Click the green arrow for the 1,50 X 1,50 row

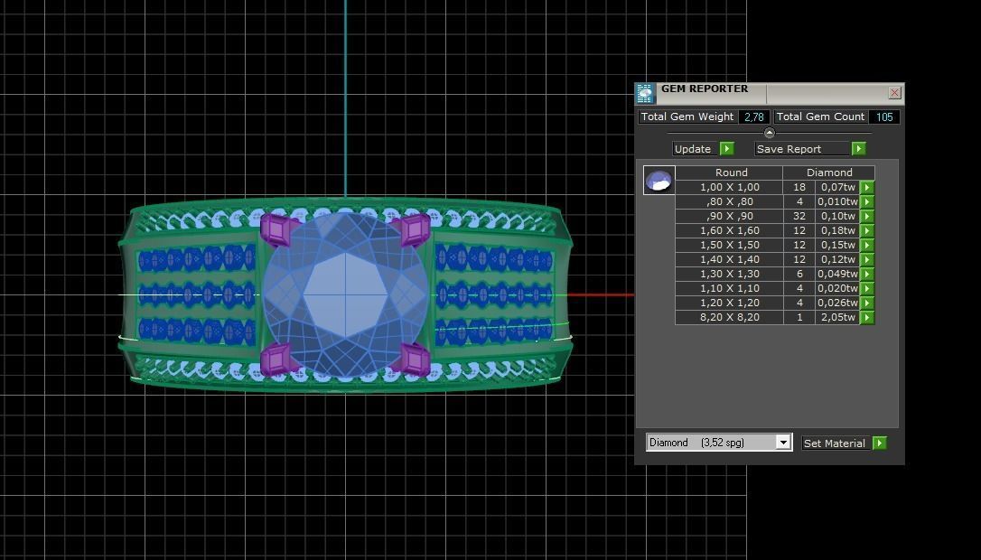(867, 245)
